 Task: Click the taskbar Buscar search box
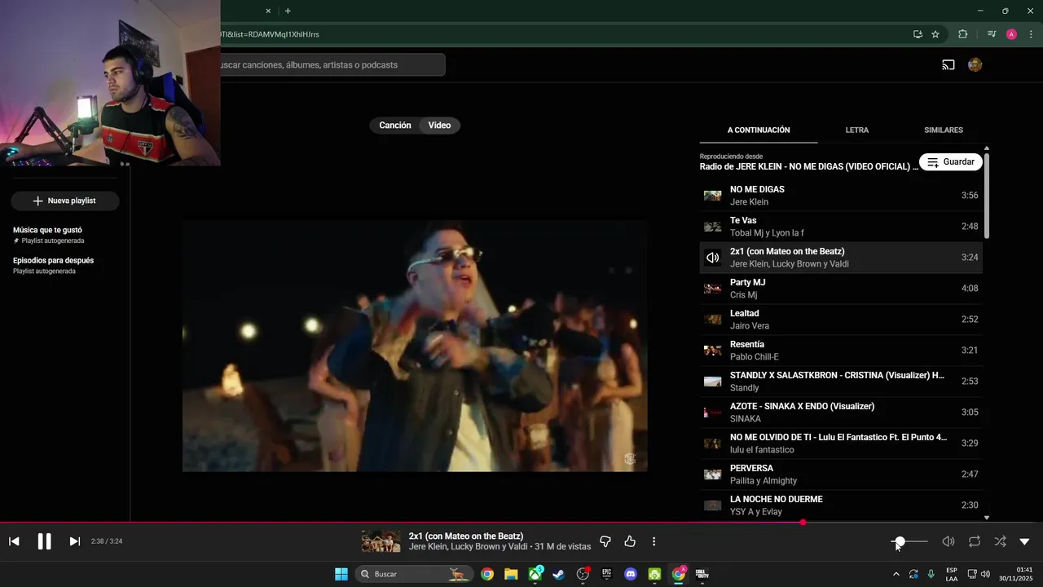tap(416, 574)
